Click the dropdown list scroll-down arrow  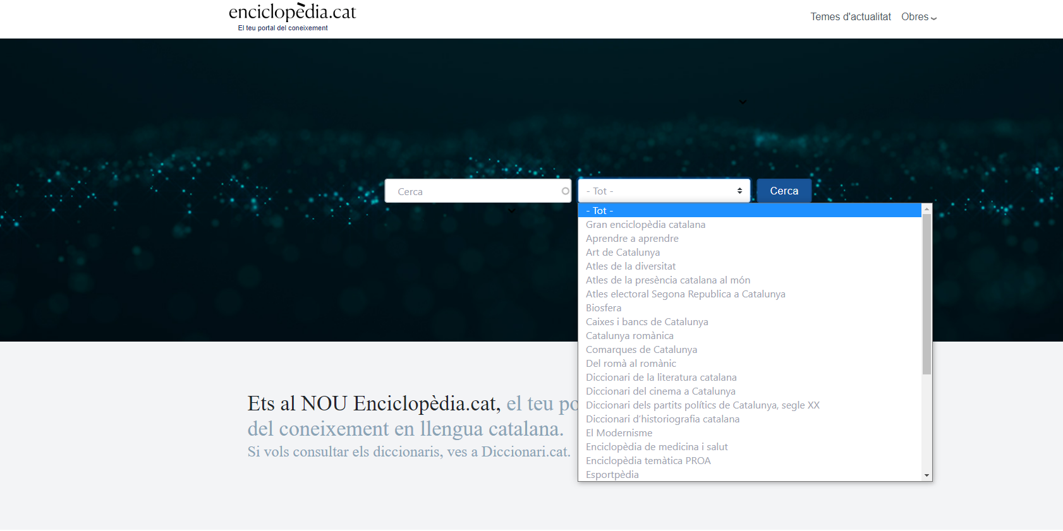coord(926,475)
